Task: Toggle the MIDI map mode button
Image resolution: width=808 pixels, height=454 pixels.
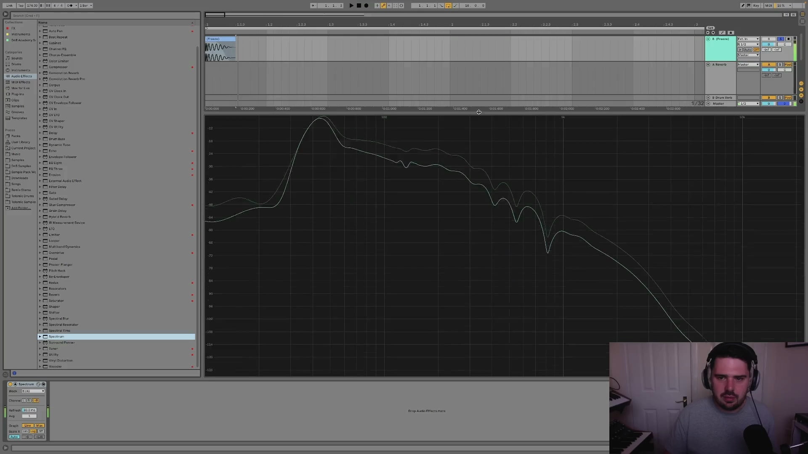Action: [x=768, y=5]
